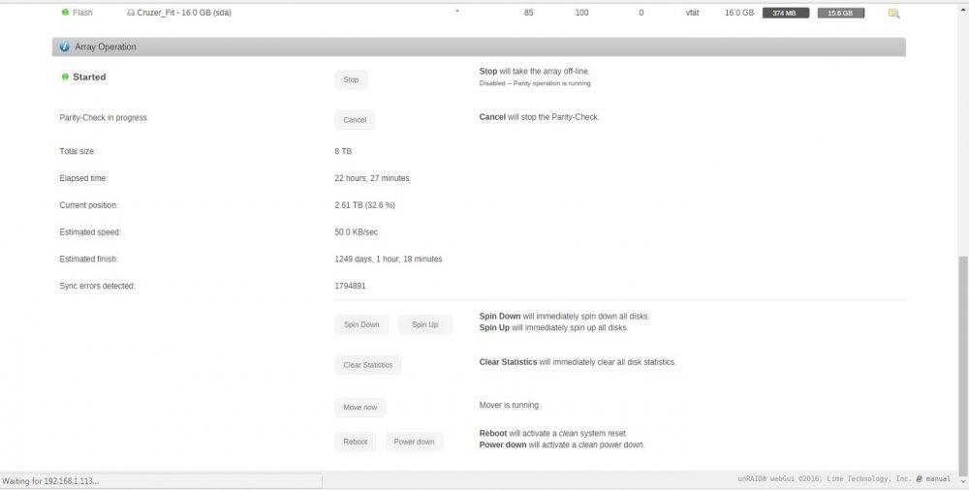Click the Flash device green status icon

pyautogui.click(x=65, y=13)
